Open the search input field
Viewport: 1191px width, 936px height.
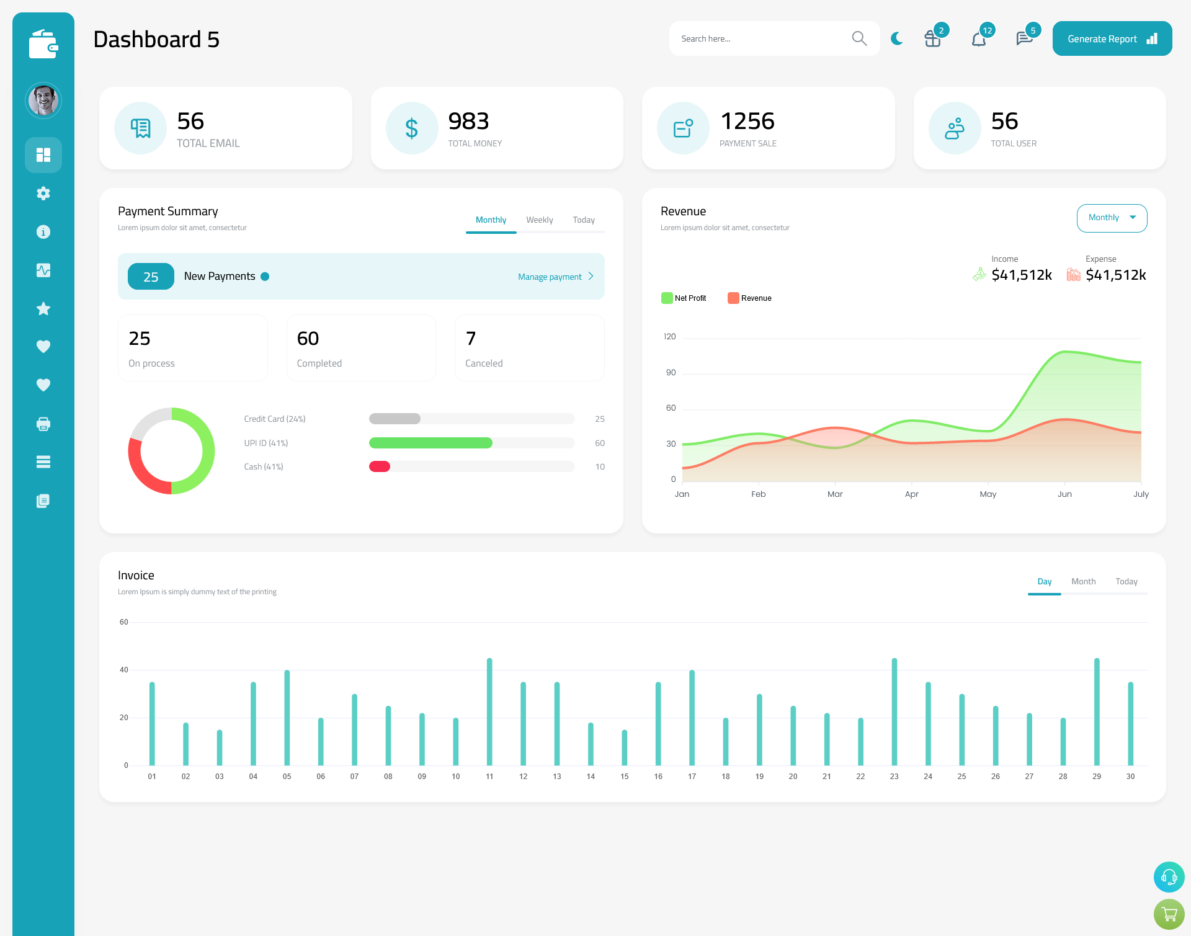(764, 38)
